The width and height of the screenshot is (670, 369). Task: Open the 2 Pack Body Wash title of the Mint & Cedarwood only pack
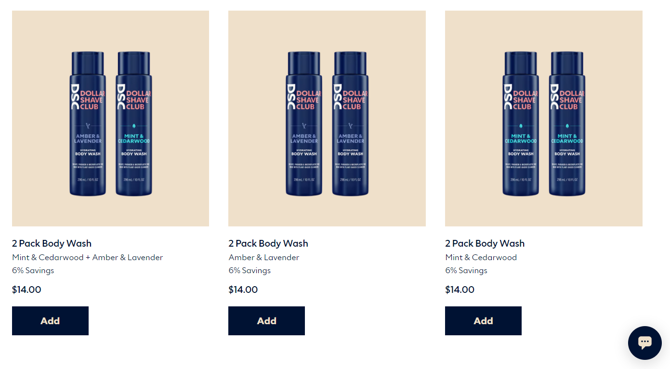(x=485, y=243)
